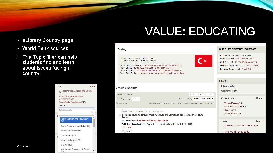Select Health Nutrition And Population topic
The height and width of the screenshot is (153, 273).
76,120
